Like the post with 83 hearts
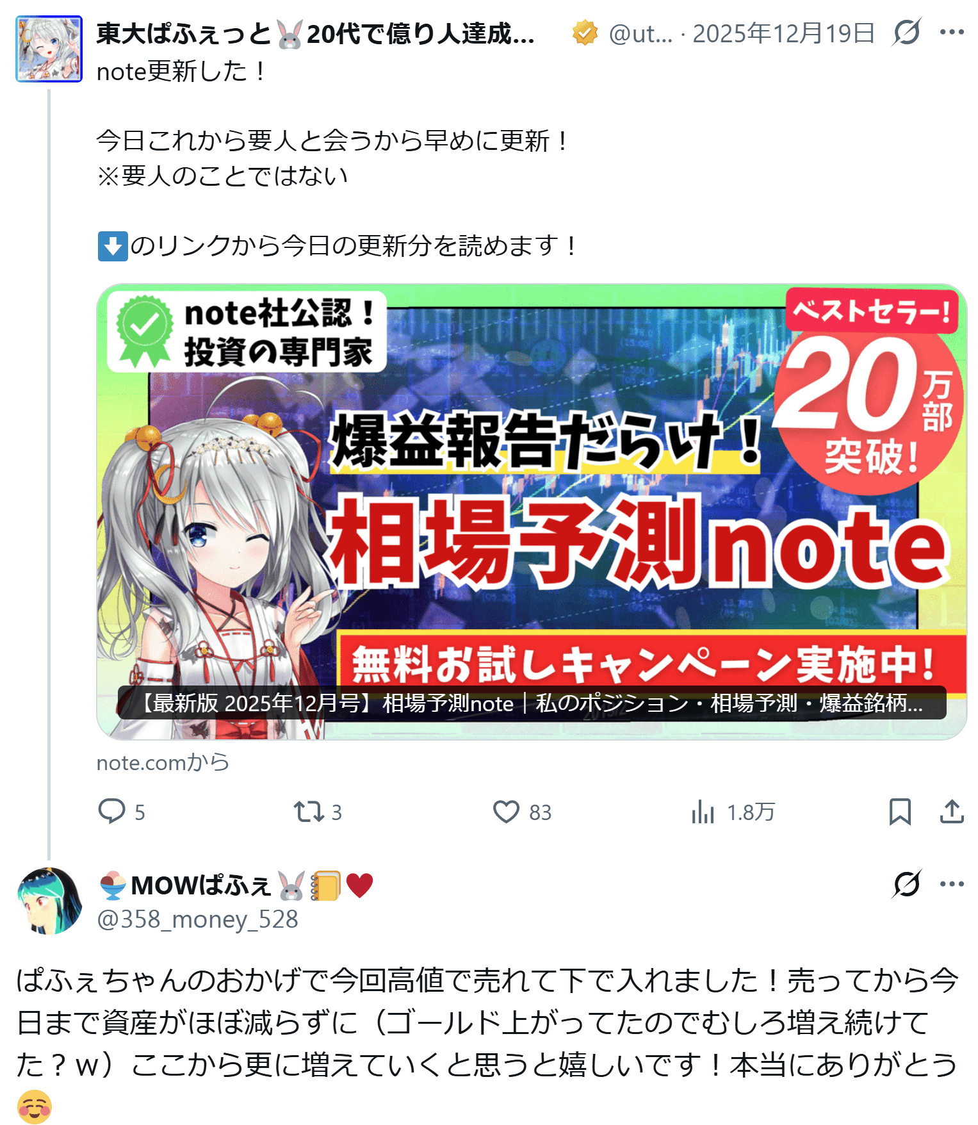Viewport: 978px width, 1125px height. tap(506, 812)
